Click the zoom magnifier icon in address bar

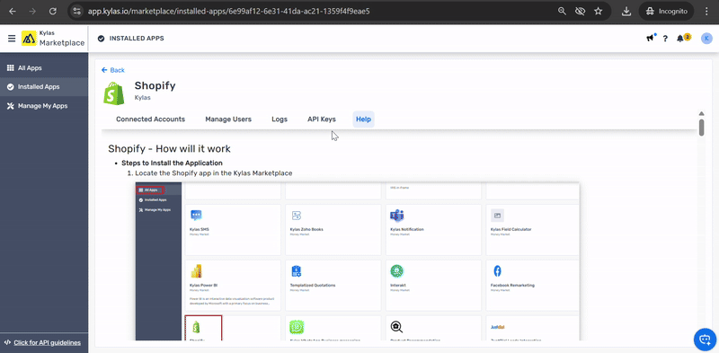tap(562, 12)
